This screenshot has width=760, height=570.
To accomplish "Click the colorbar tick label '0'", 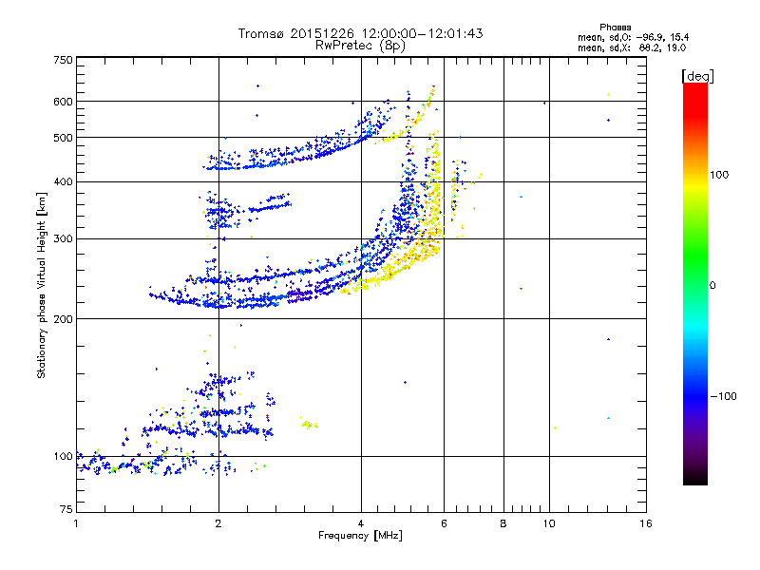I will point(712,285).
